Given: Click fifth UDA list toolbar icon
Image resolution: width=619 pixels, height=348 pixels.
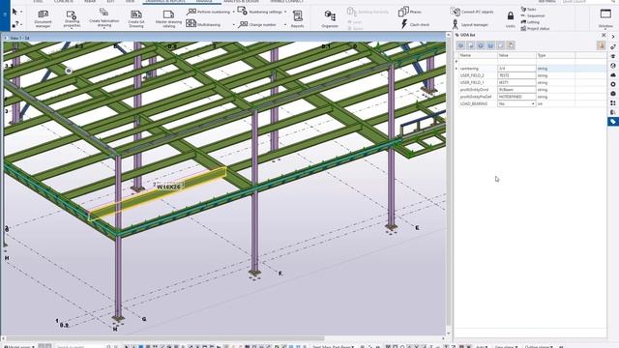Looking at the screenshot, I should point(501,45).
